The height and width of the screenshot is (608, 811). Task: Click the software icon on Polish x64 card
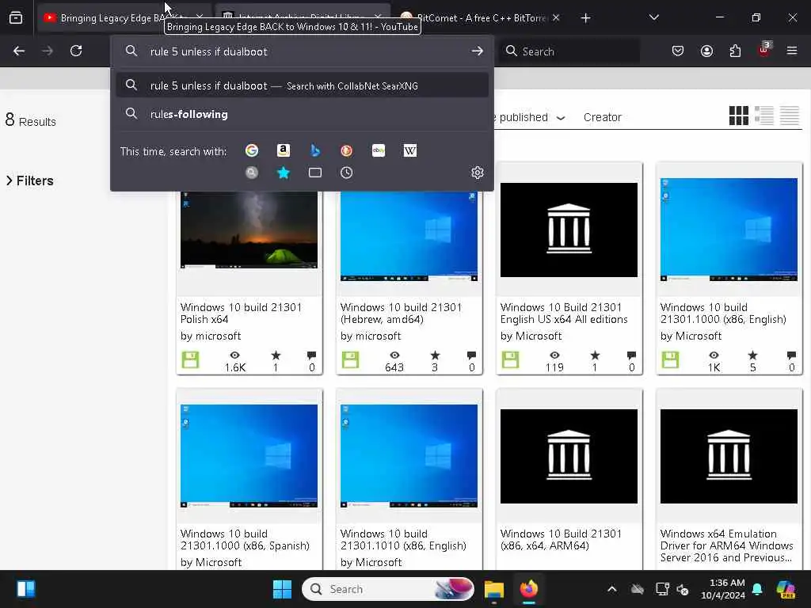(x=190, y=360)
